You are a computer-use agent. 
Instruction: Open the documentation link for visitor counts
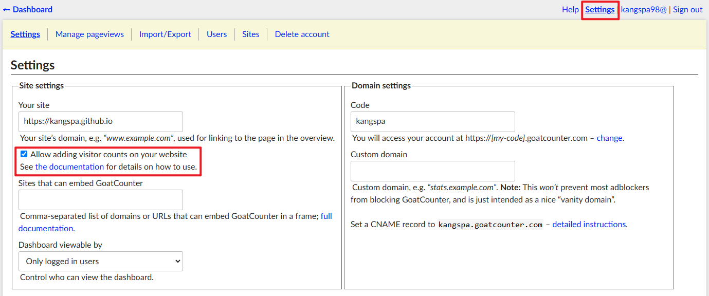69,166
